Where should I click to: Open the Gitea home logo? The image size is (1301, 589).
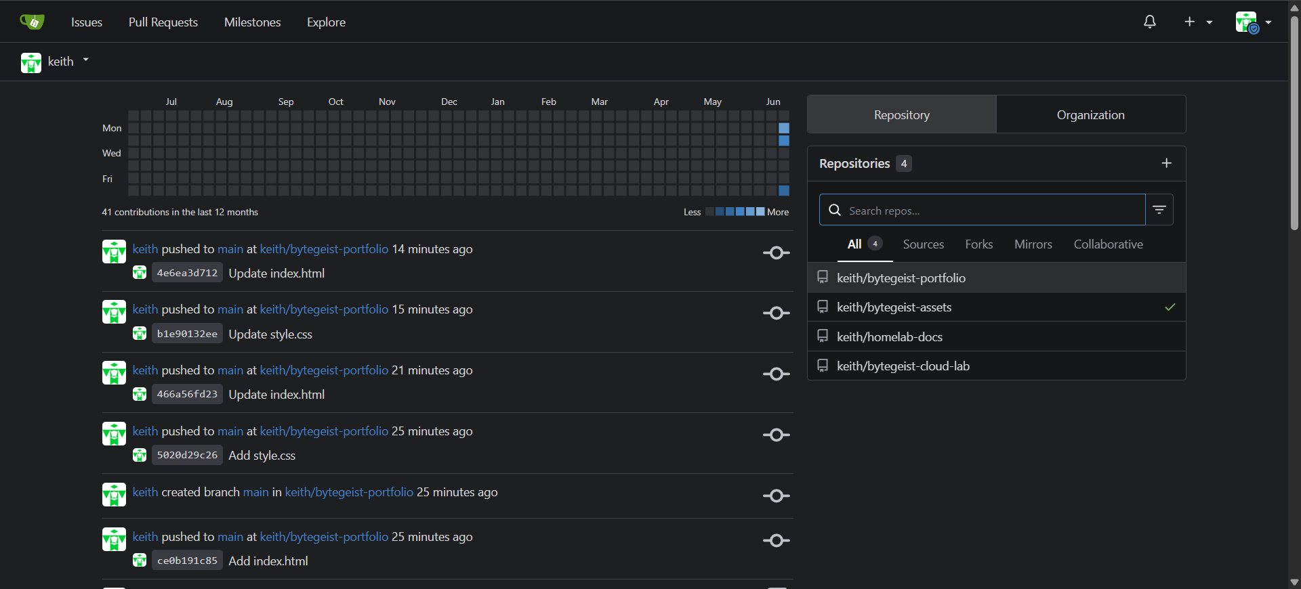(x=32, y=22)
